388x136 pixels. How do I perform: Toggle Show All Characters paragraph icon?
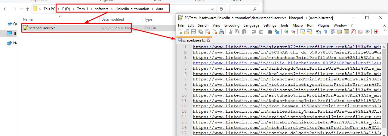pyautogui.click(x=325, y=32)
